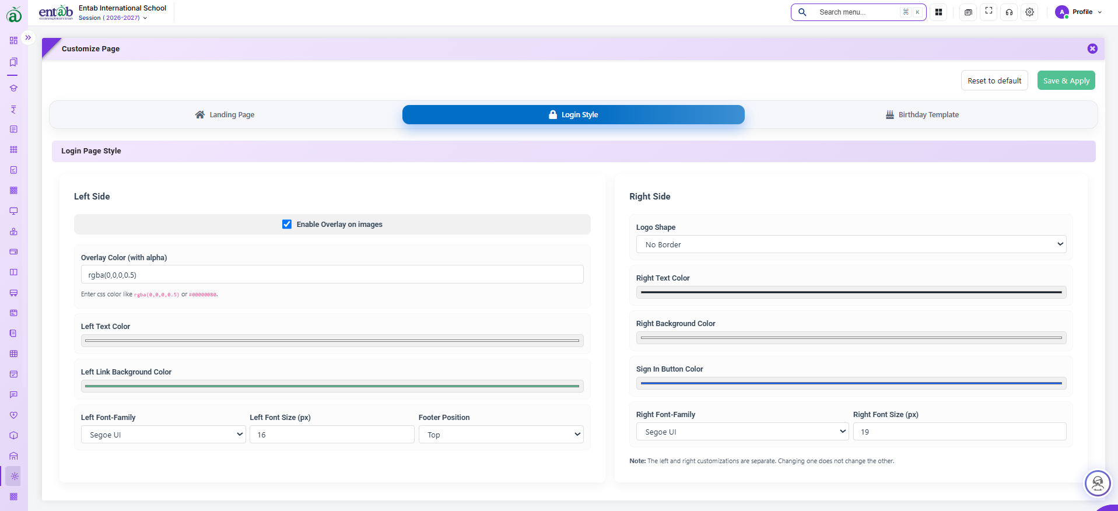Viewport: 1118px width, 511px height.
Task: Open the chat support assistant bubble
Action: click(x=1098, y=483)
